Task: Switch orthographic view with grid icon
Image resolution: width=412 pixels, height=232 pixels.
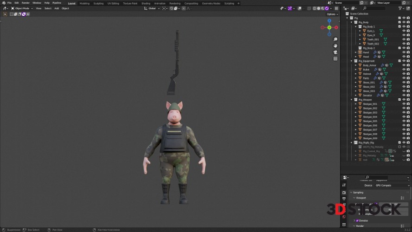Action: [335, 58]
